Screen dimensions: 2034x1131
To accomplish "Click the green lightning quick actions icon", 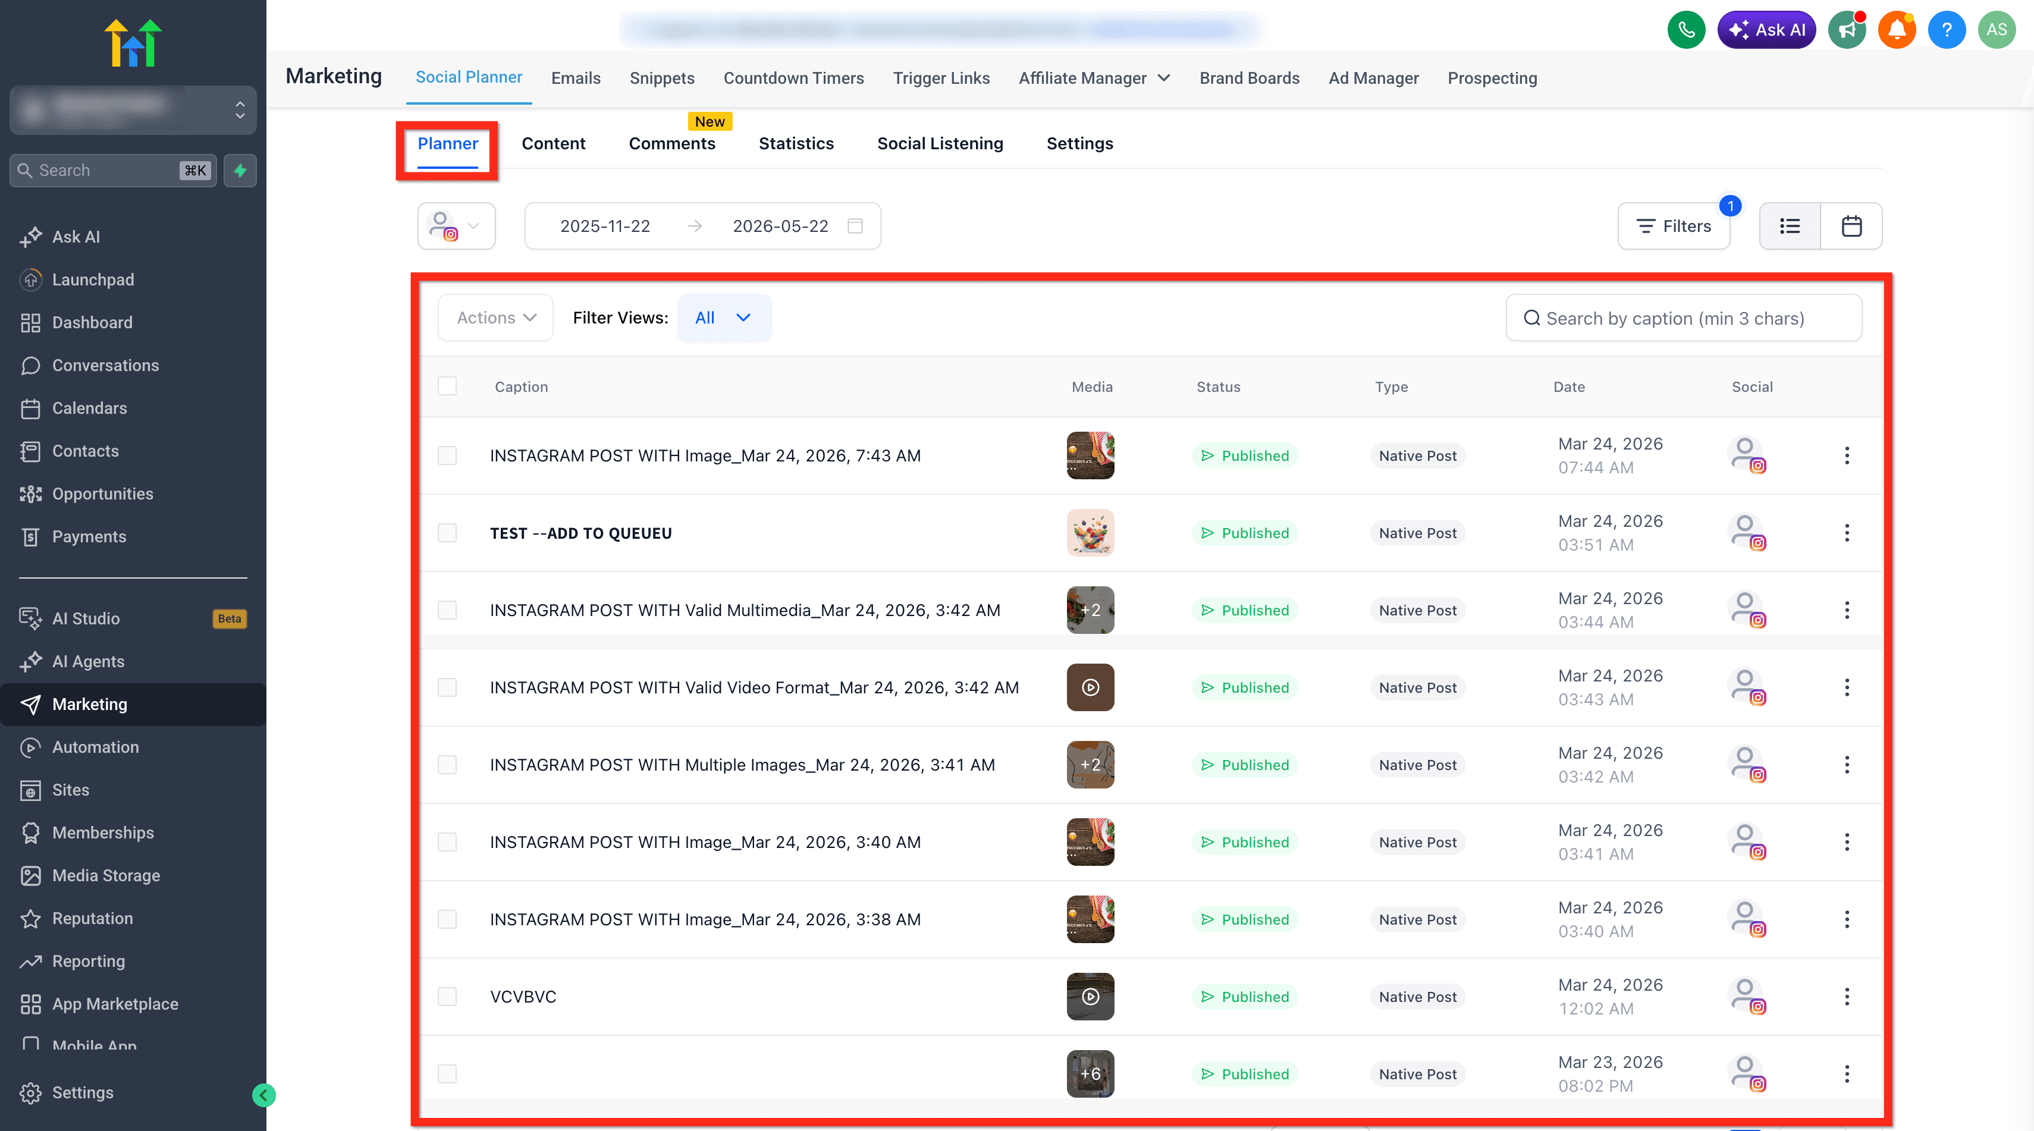I will 240,171.
